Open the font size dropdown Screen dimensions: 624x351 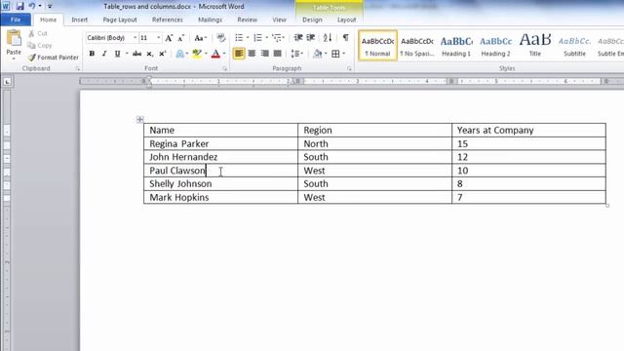pos(158,38)
